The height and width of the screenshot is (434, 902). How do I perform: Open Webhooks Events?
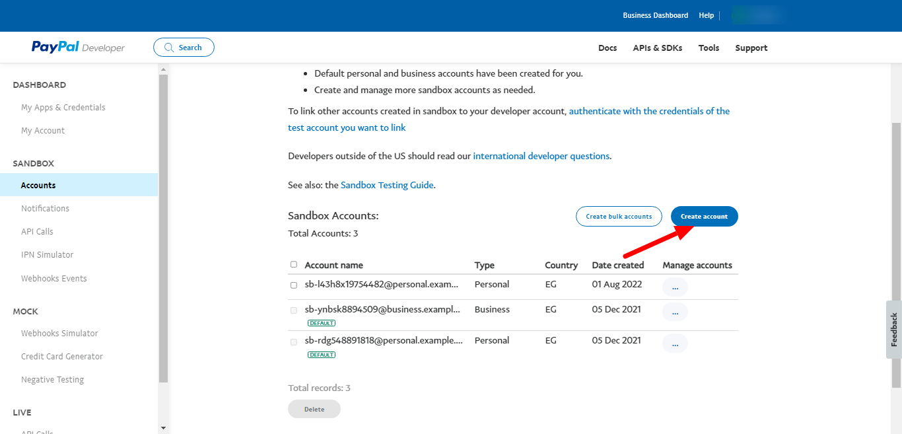(54, 279)
